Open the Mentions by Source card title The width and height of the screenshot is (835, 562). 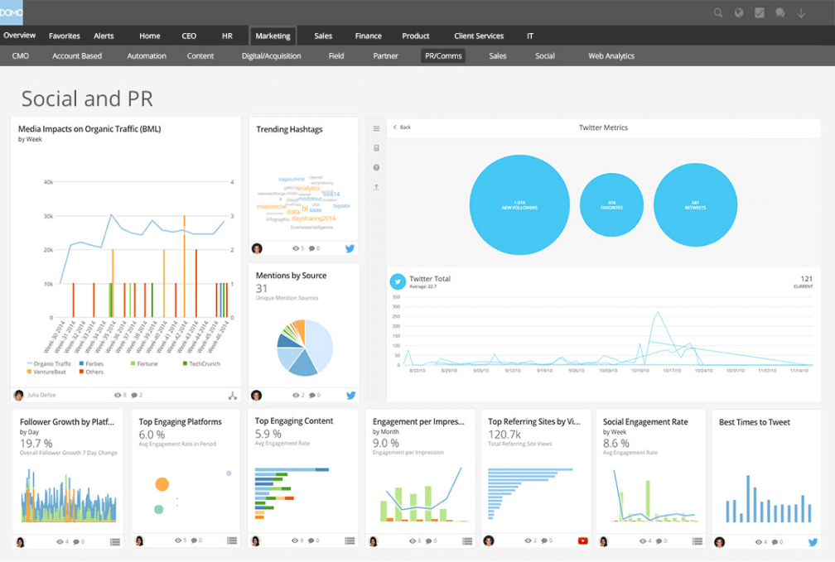click(x=291, y=276)
